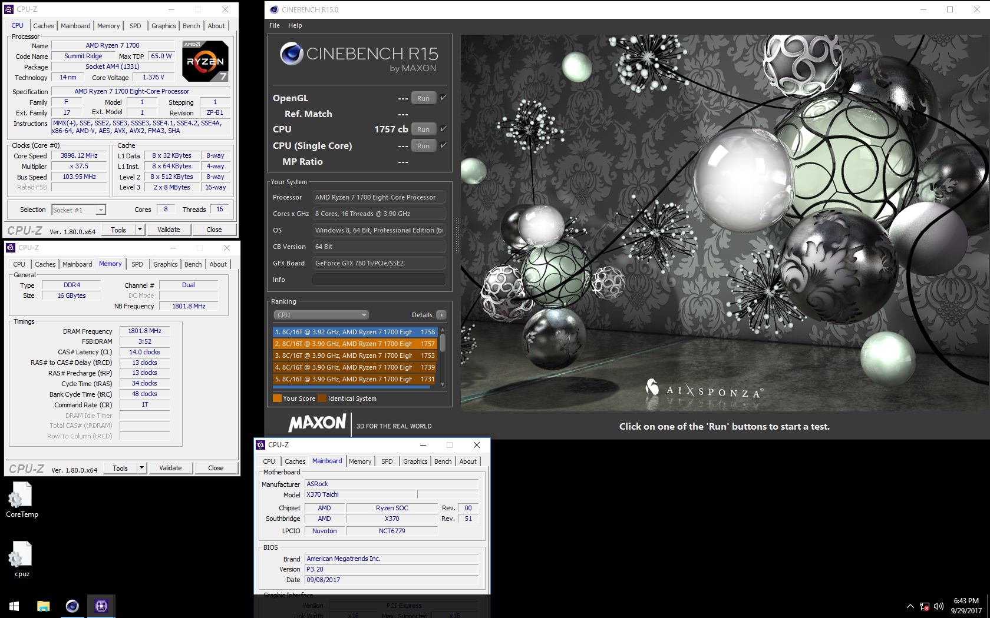Click the Your Score orange legend swatch

pos(278,398)
